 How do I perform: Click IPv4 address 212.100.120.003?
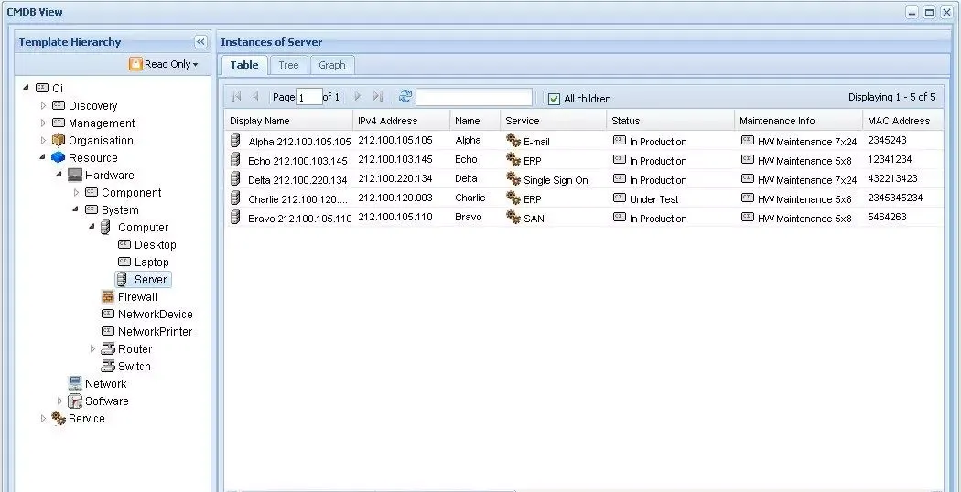(x=395, y=198)
